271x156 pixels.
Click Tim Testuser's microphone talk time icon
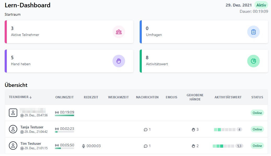click(84, 146)
